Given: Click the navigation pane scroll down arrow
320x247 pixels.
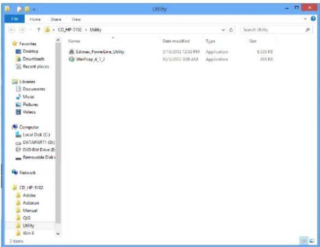Looking at the screenshot, I should coord(58,234).
